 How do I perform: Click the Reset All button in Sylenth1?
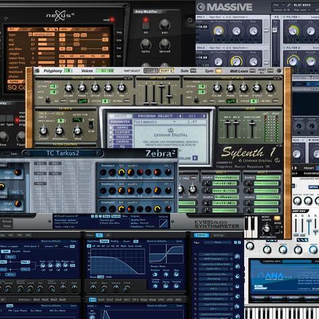[x=270, y=71]
